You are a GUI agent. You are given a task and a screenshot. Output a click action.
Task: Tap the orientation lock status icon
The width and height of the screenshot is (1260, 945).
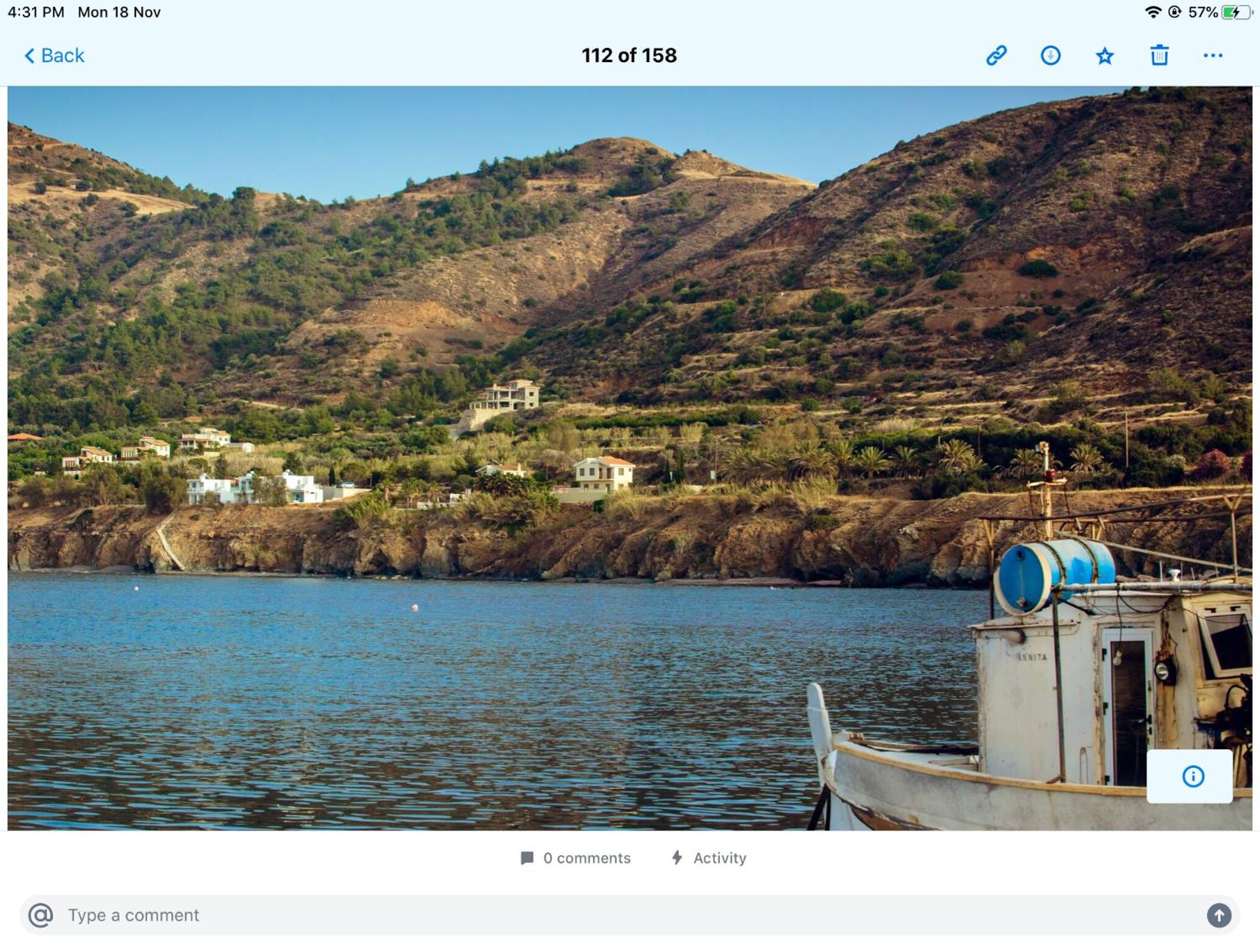1174,12
